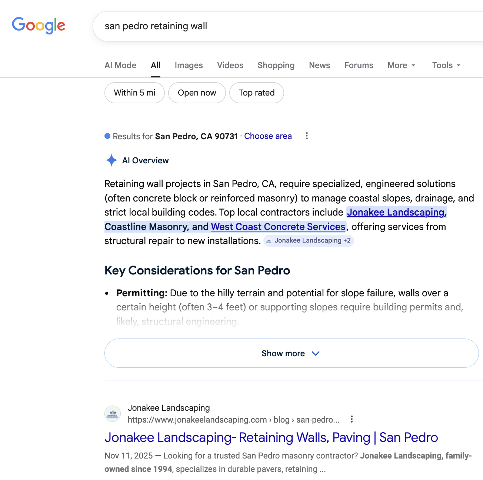Screen dimensions: 483x480
Task: Open the Jonakee Landscaping link in AI Overview
Action: pos(396,212)
